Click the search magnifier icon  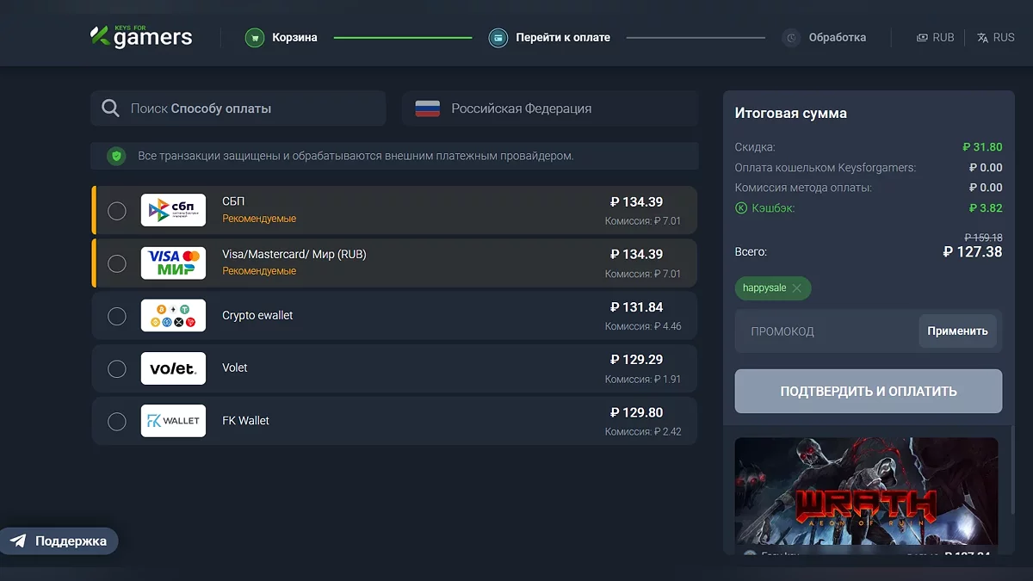[110, 108]
